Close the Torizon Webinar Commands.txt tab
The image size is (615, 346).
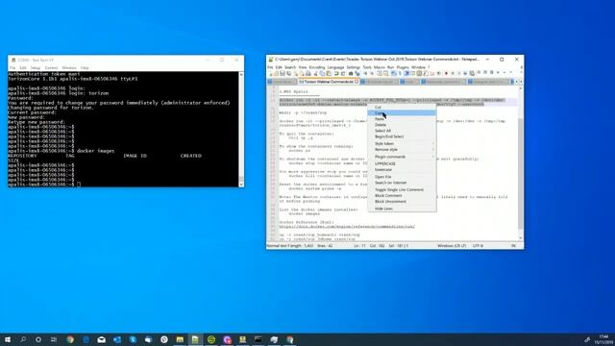(357, 82)
